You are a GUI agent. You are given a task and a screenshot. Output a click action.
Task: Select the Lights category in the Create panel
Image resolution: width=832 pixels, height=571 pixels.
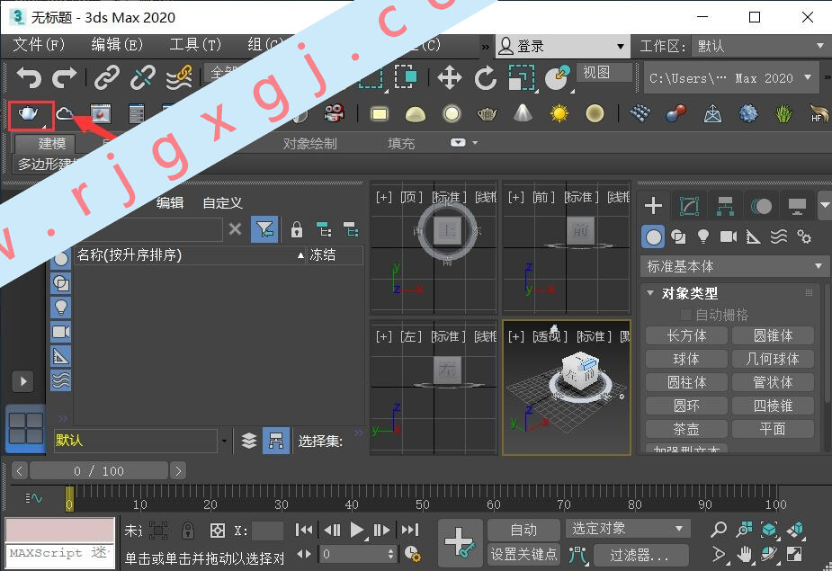pyautogui.click(x=703, y=236)
